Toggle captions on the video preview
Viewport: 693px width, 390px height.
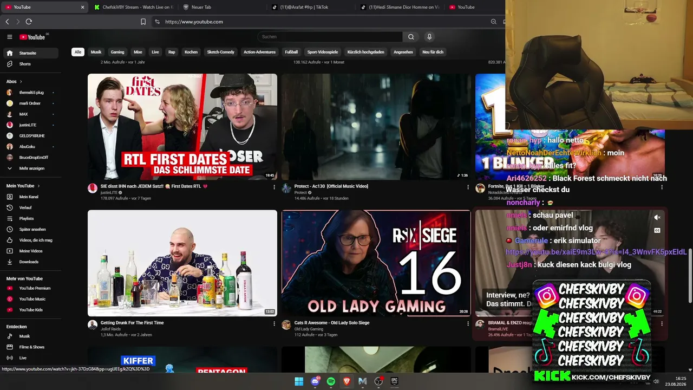pyautogui.click(x=657, y=230)
